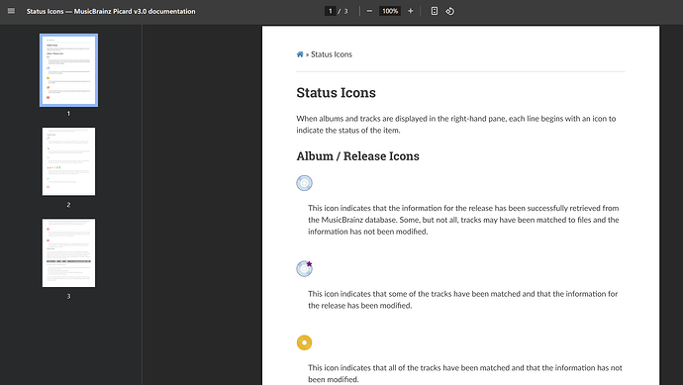The image size is (683, 385).
Task: Click text 'some of the tracks have been matched'
Action: click(454, 294)
